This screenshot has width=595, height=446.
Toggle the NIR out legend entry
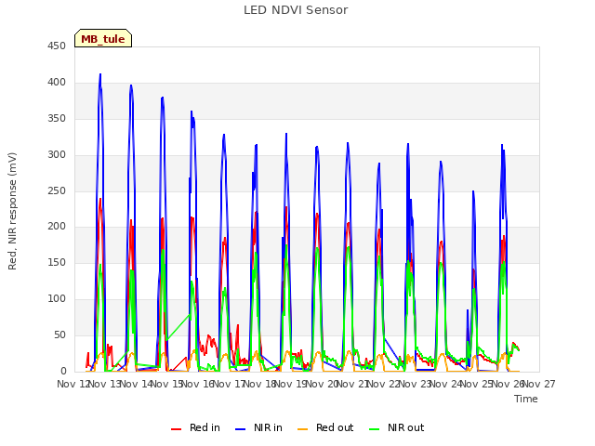tap(397, 428)
